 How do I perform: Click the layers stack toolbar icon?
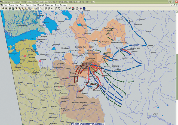[10, 8]
